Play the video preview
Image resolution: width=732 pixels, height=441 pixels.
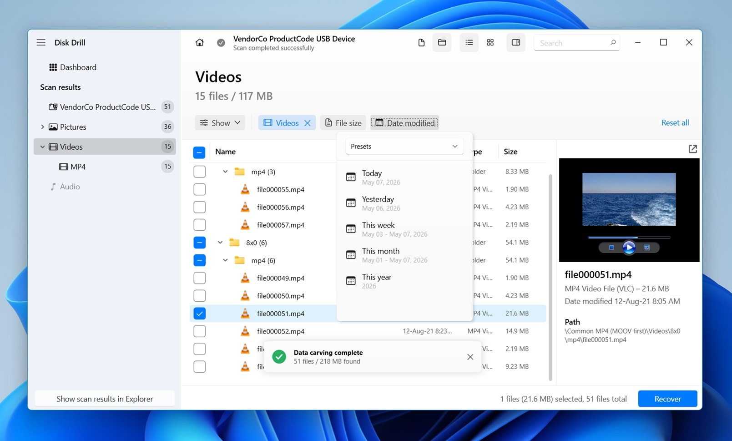(629, 247)
